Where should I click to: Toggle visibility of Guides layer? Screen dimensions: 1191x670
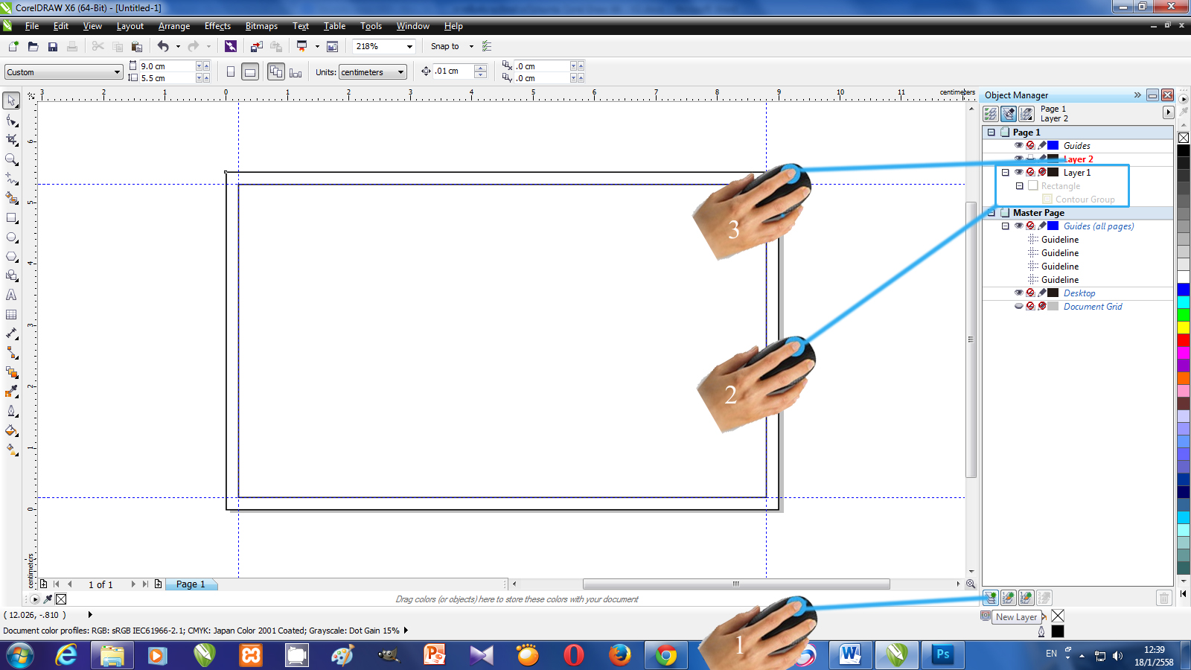(x=1018, y=145)
